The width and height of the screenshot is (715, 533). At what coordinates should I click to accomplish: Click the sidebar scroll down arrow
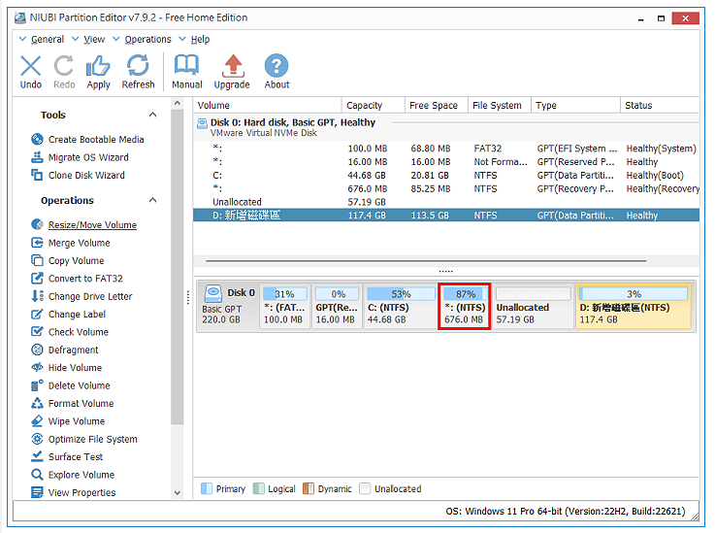click(x=177, y=493)
